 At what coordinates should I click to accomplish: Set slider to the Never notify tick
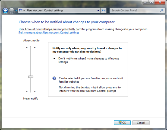pos(31,91)
